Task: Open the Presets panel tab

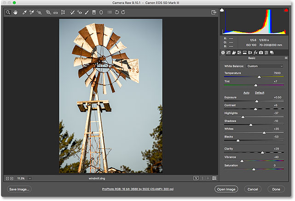Action: point(266,53)
